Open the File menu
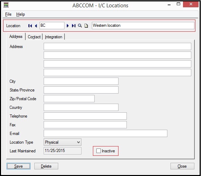 (x=8, y=14)
